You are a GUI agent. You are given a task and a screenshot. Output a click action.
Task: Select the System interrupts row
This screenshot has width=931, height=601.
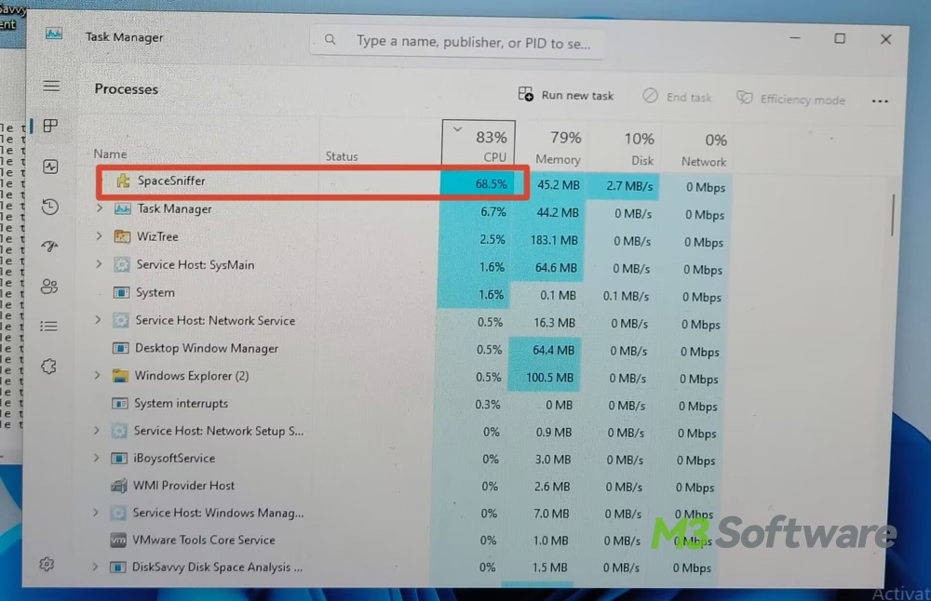point(409,405)
